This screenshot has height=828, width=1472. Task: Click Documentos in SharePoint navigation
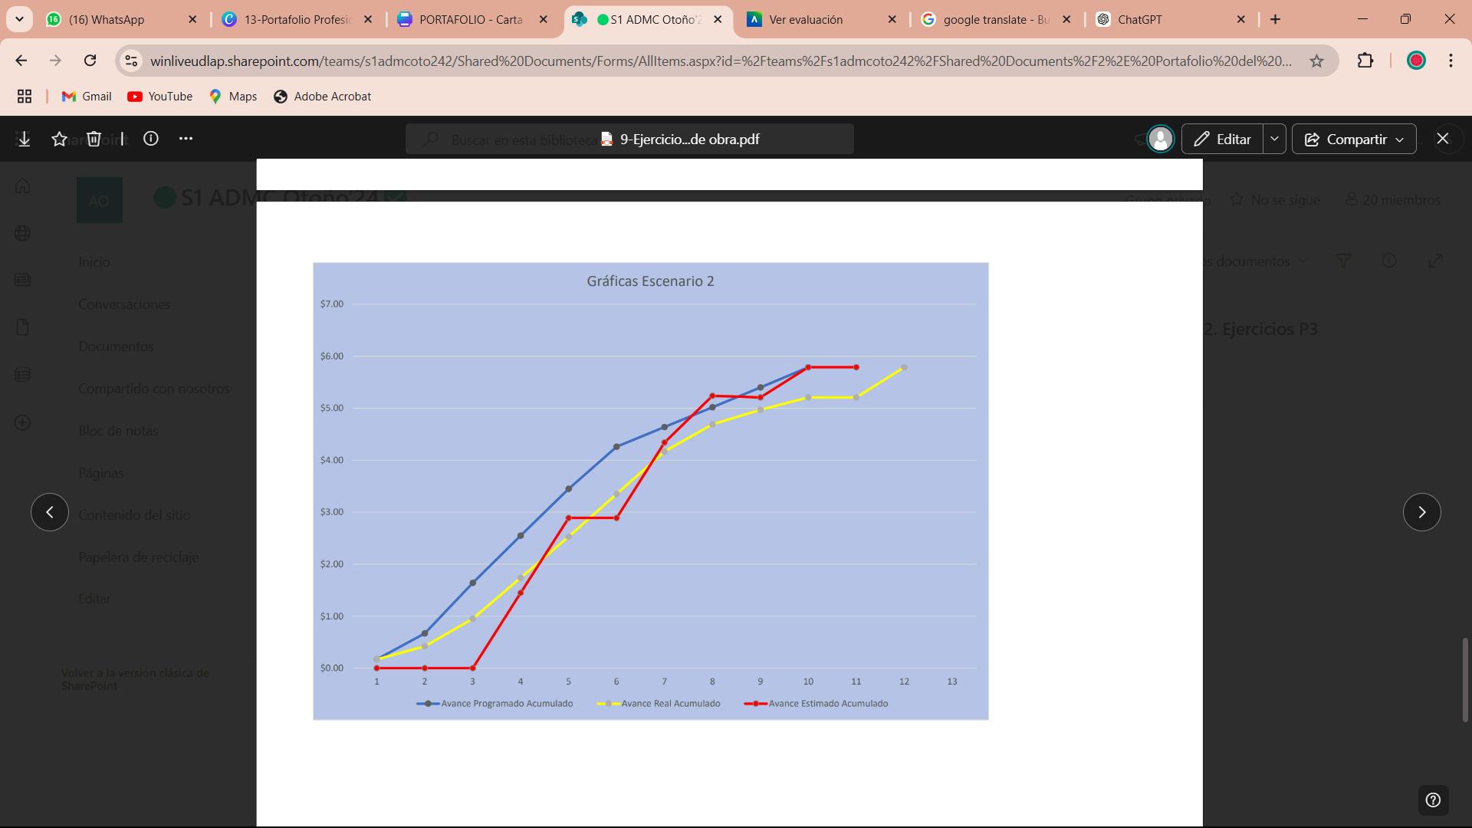point(116,347)
